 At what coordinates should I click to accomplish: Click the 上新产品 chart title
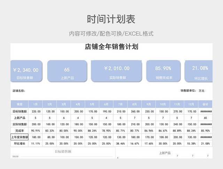(165, 153)
